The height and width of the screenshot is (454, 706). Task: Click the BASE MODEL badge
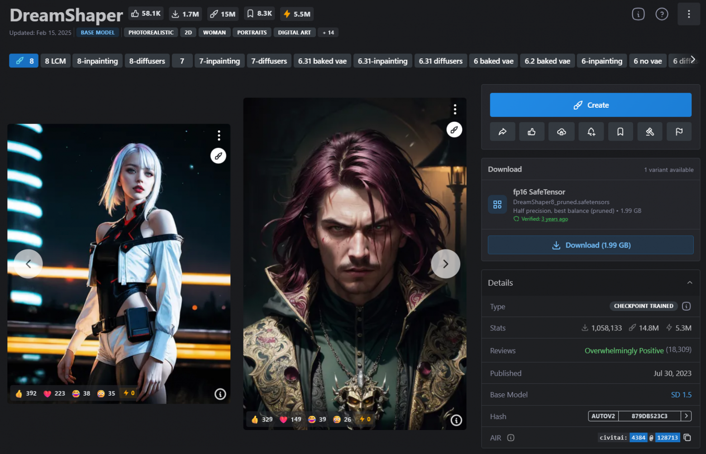pos(97,33)
